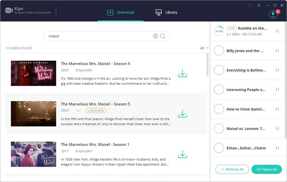287x182 pixels.
Task: Click title The Marvelous Mrs. Maisel – Season 4
Action: [x=95, y=64]
